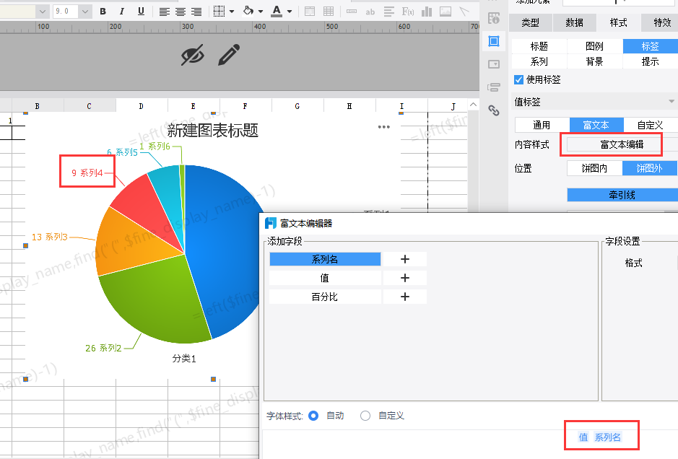Insert plain text with the ab icon

pos(370,12)
